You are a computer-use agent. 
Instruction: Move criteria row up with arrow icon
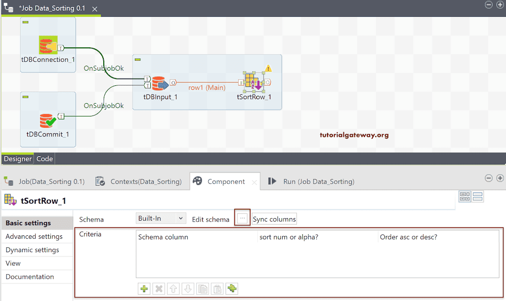click(x=173, y=289)
